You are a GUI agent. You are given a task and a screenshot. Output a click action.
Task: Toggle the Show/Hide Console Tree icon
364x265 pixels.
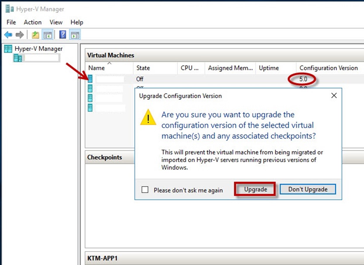(47, 35)
